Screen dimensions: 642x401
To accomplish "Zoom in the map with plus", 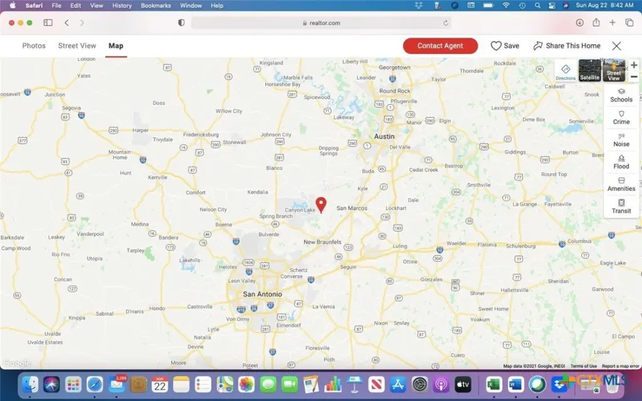I will pos(634,65).
